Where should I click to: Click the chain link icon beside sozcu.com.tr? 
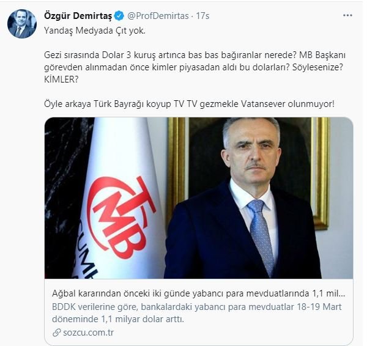click(x=57, y=333)
